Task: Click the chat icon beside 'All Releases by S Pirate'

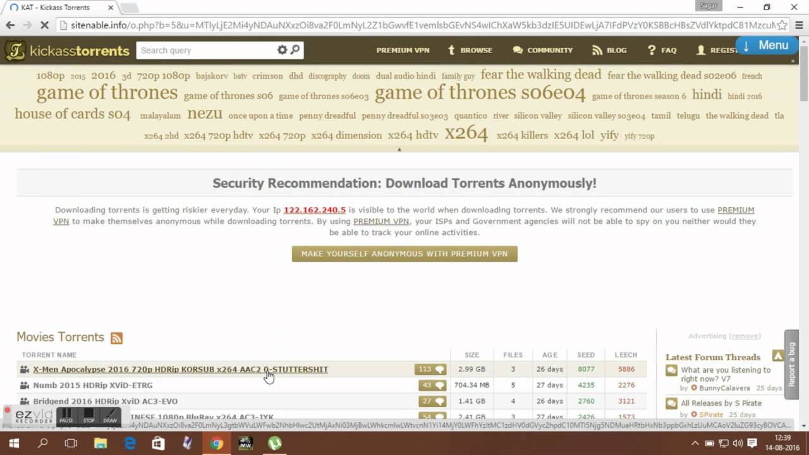Action: (671, 403)
